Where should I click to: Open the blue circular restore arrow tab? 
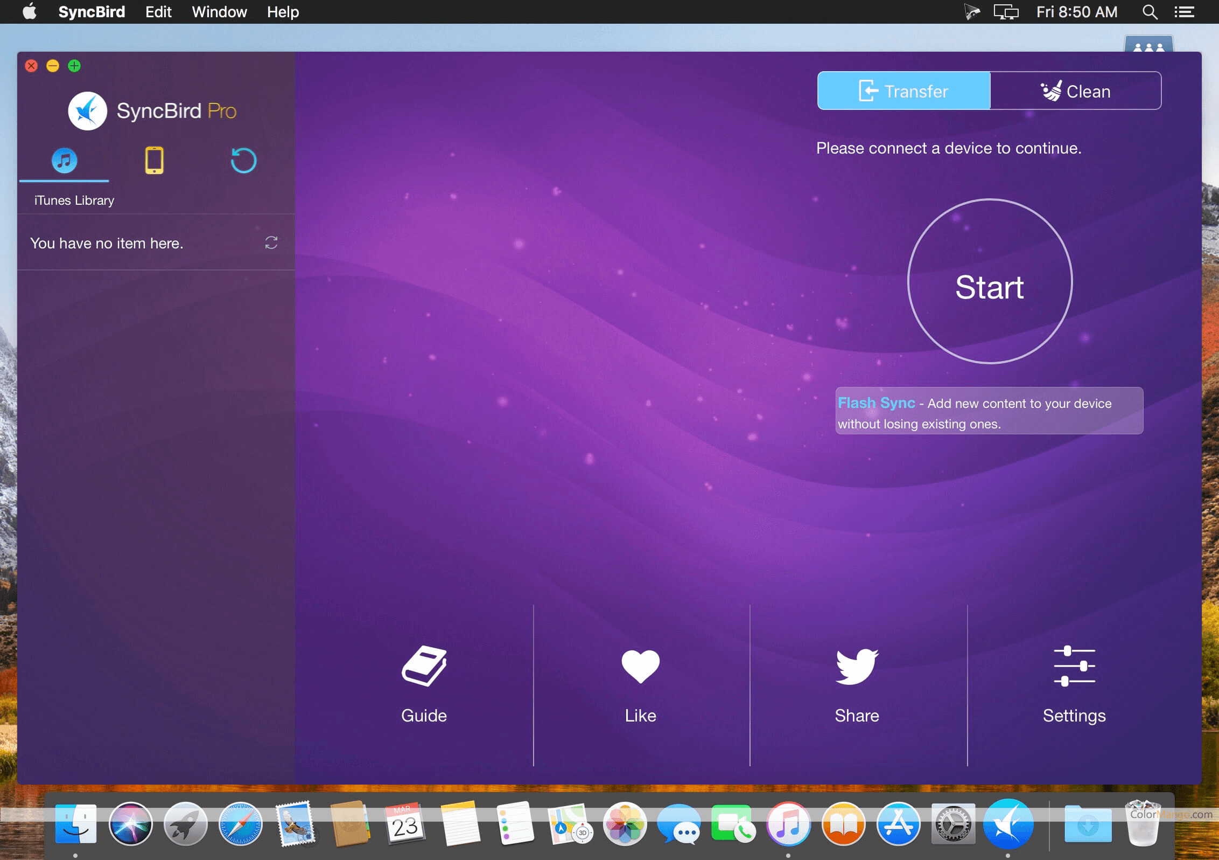[243, 161]
